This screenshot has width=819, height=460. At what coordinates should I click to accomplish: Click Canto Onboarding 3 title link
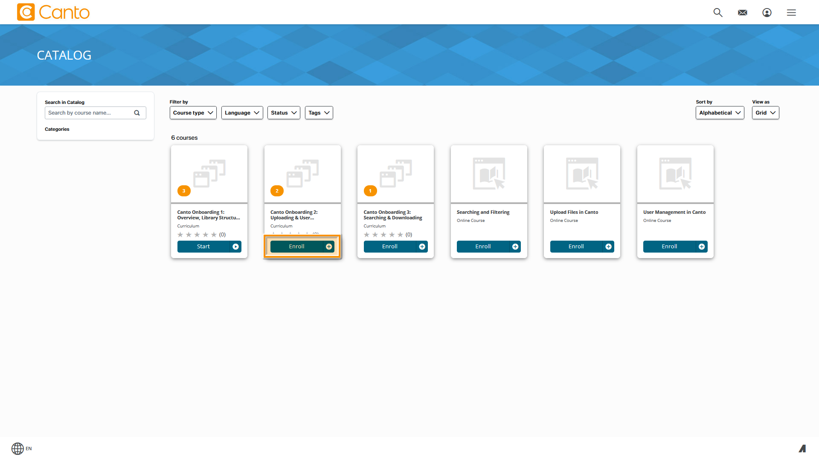(x=393, y=215)
